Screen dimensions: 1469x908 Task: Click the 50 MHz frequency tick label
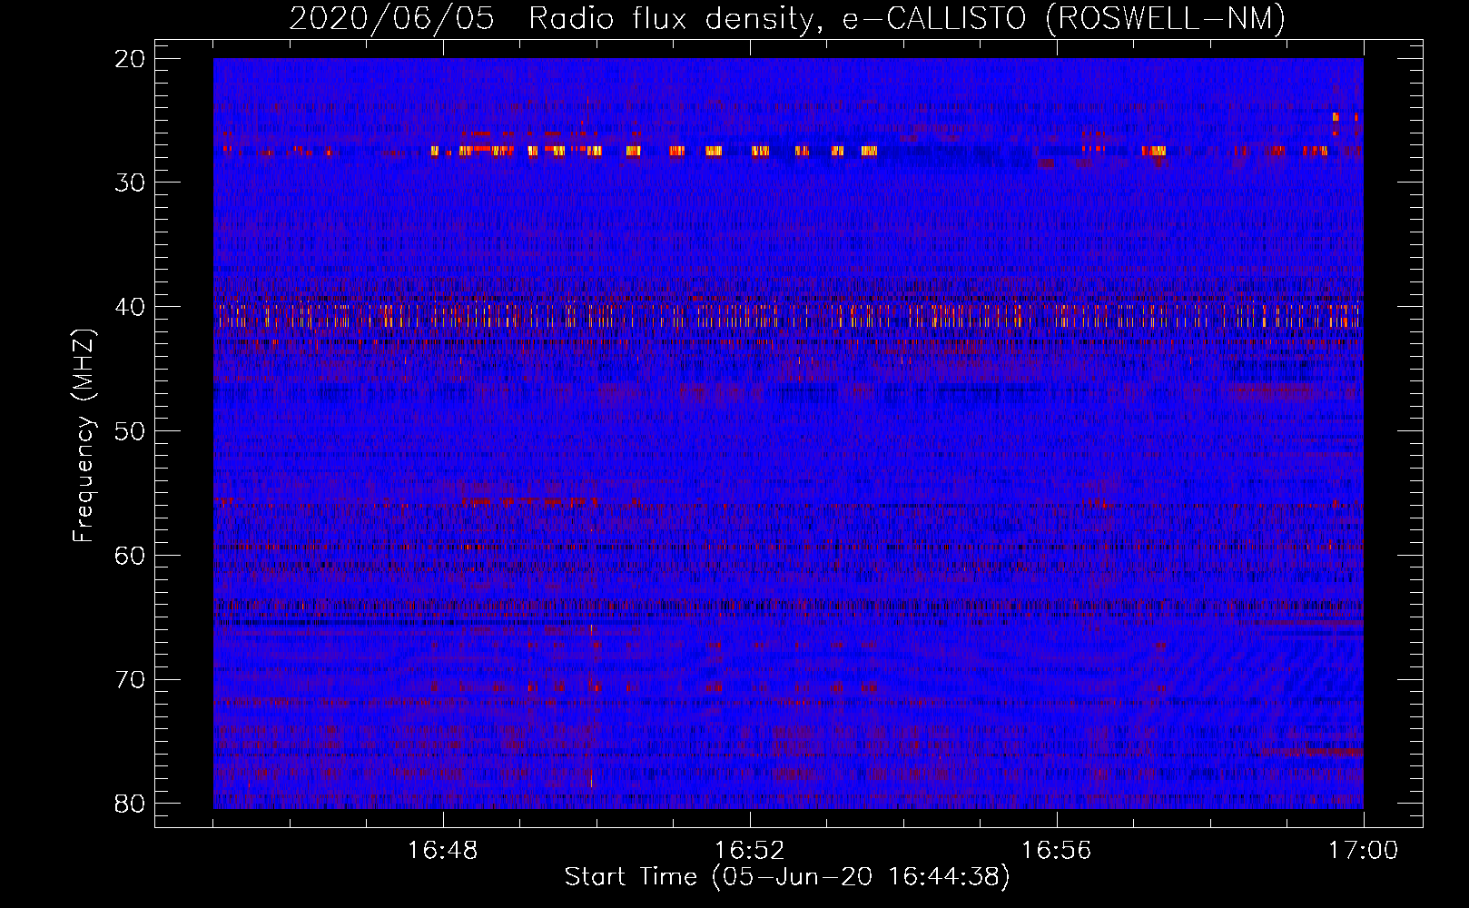click(x=130, y=431)
